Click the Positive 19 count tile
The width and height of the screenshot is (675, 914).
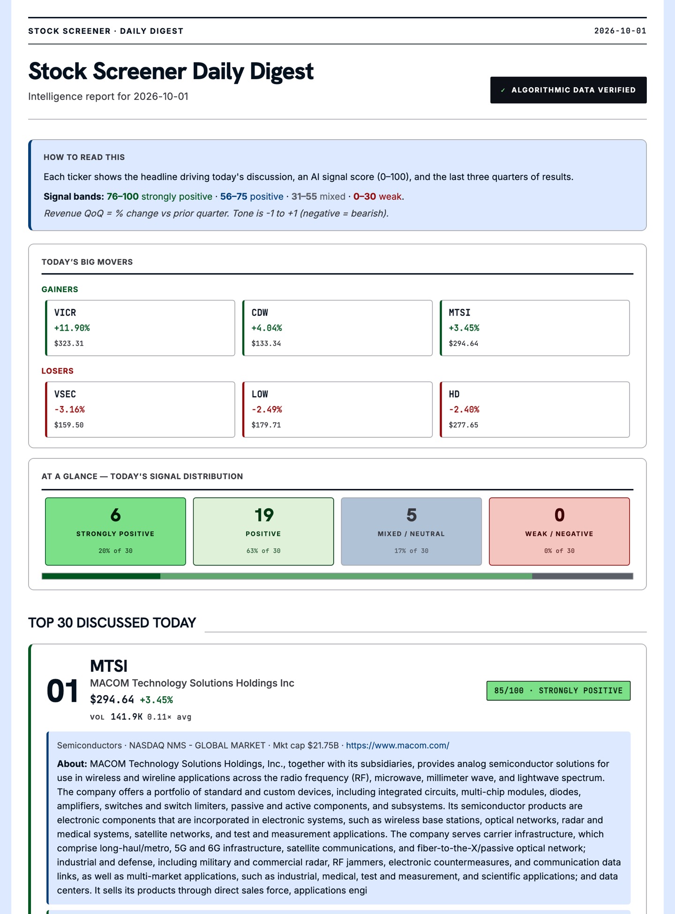263,532
